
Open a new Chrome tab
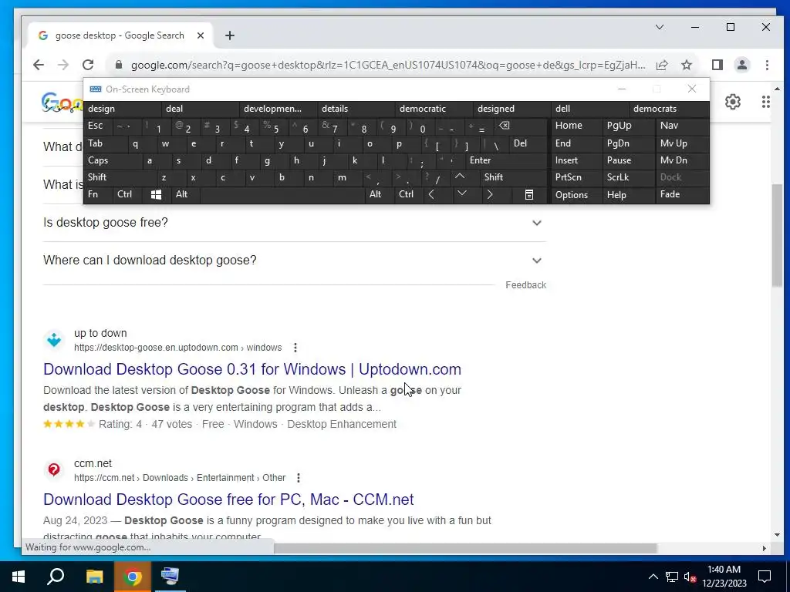click(230, 35)
